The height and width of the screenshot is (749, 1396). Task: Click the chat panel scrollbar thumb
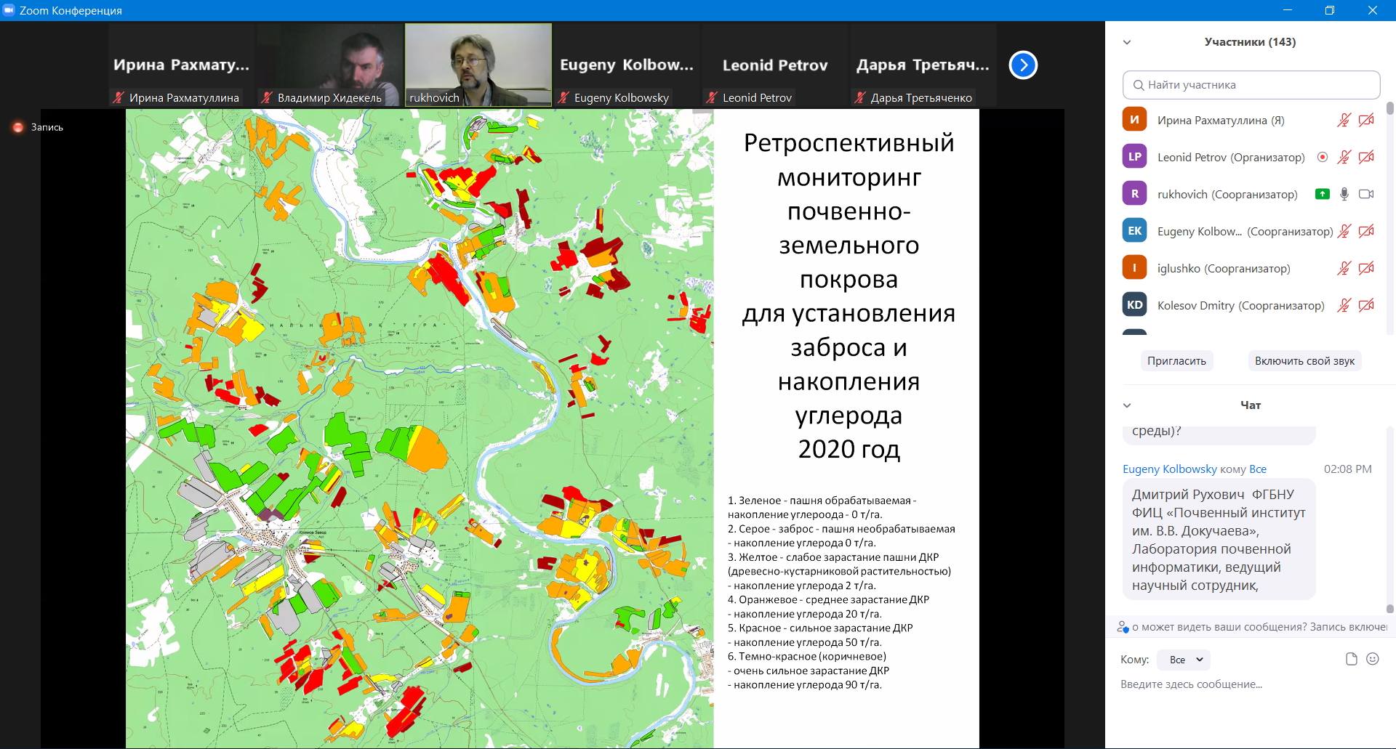pyautogui.click(x=1389, y=609)
